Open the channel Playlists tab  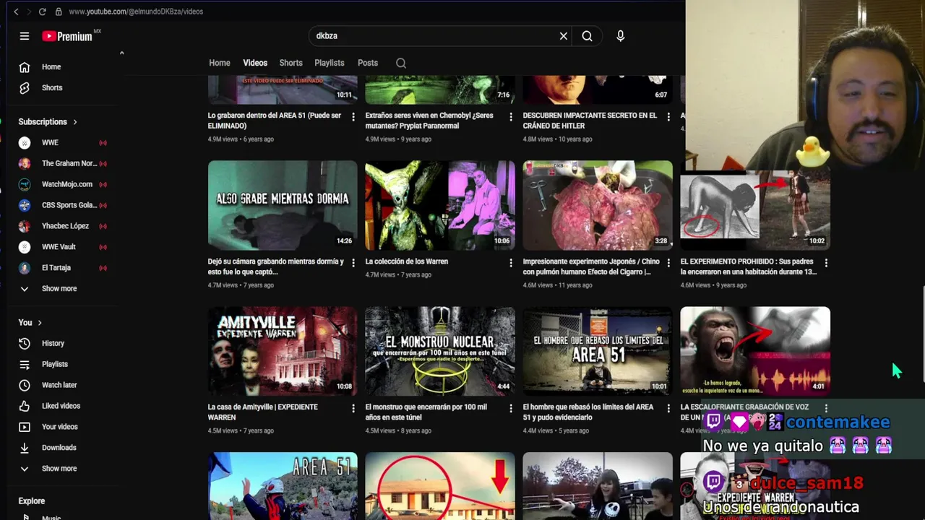tap(330, 63)
